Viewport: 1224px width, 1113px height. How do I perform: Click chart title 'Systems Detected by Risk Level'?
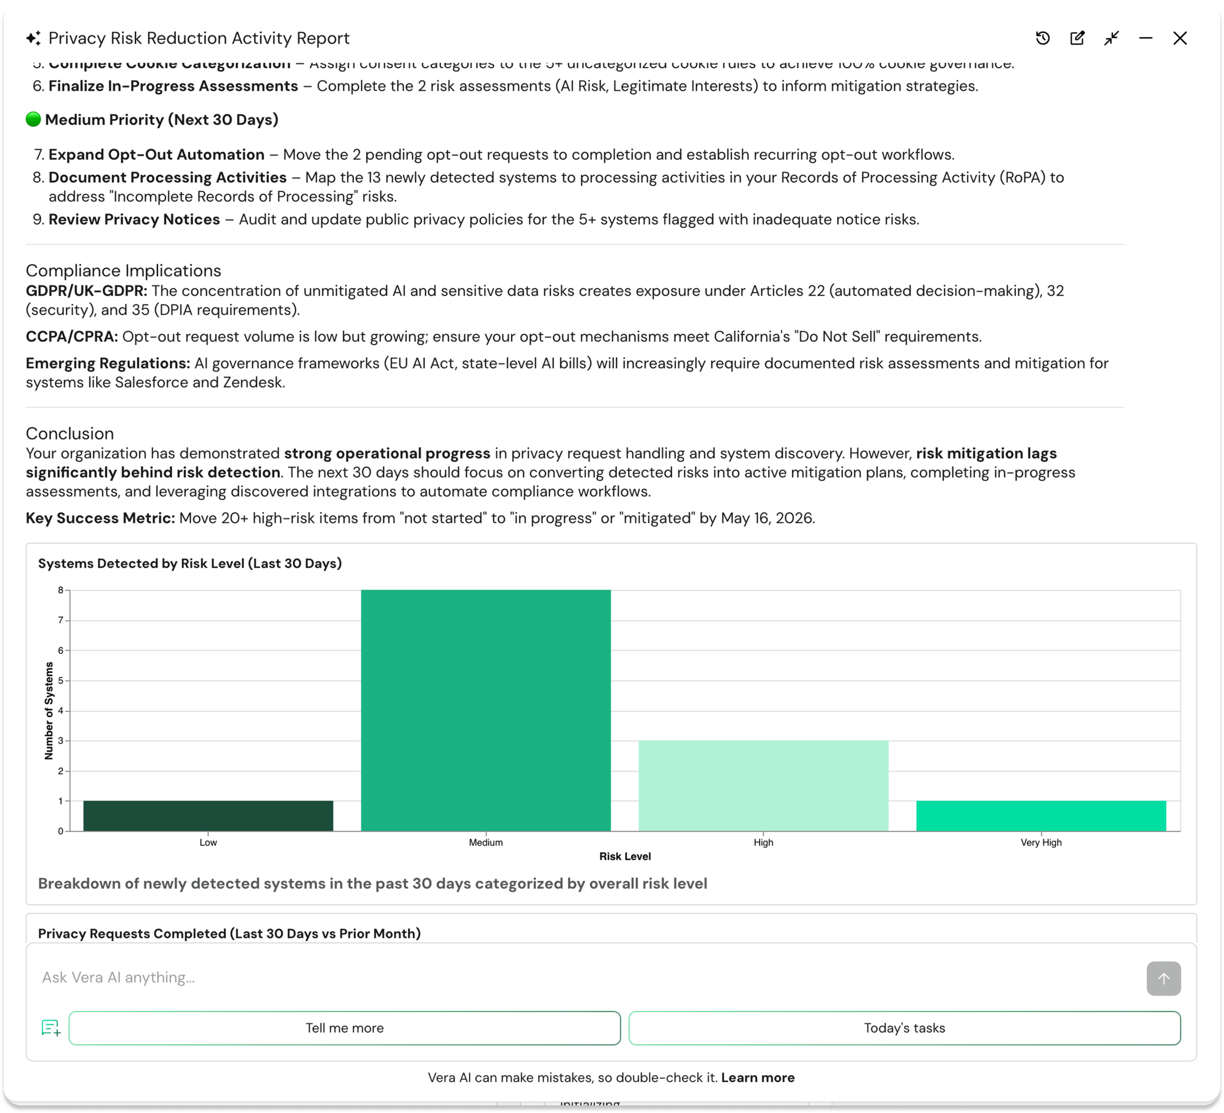[190, 563]
